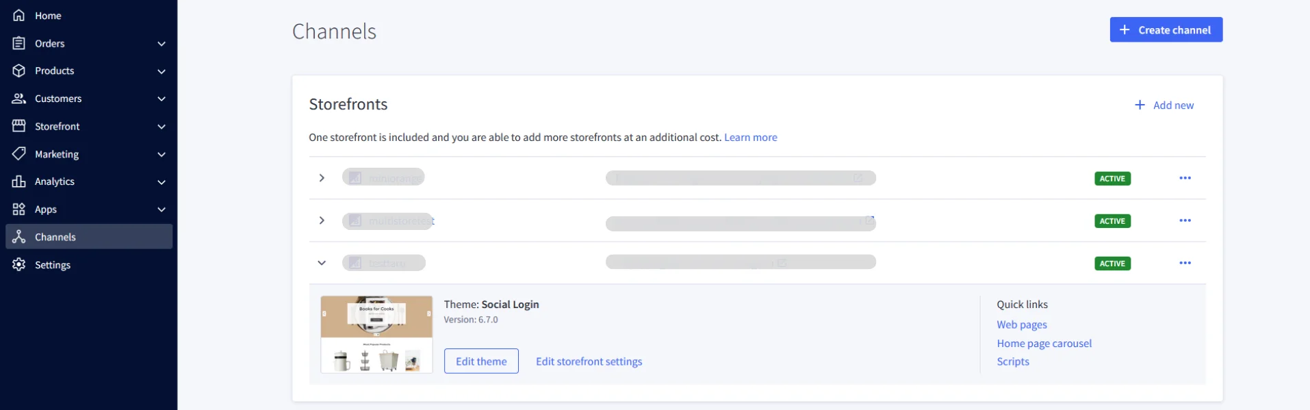Image resolution: width=1310 pixels, height=410 pixels.
Task: Open the Home page carousel quick link
Action: [1044, 343]
